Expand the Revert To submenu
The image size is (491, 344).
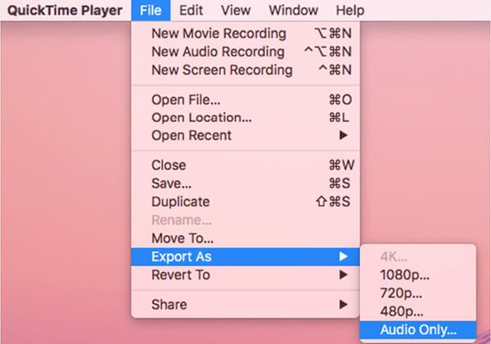[x=245, y=274]
